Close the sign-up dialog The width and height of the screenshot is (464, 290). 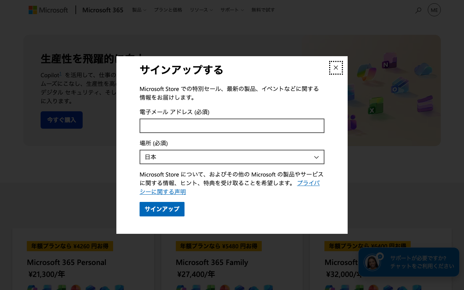click(x=336, y=68)
